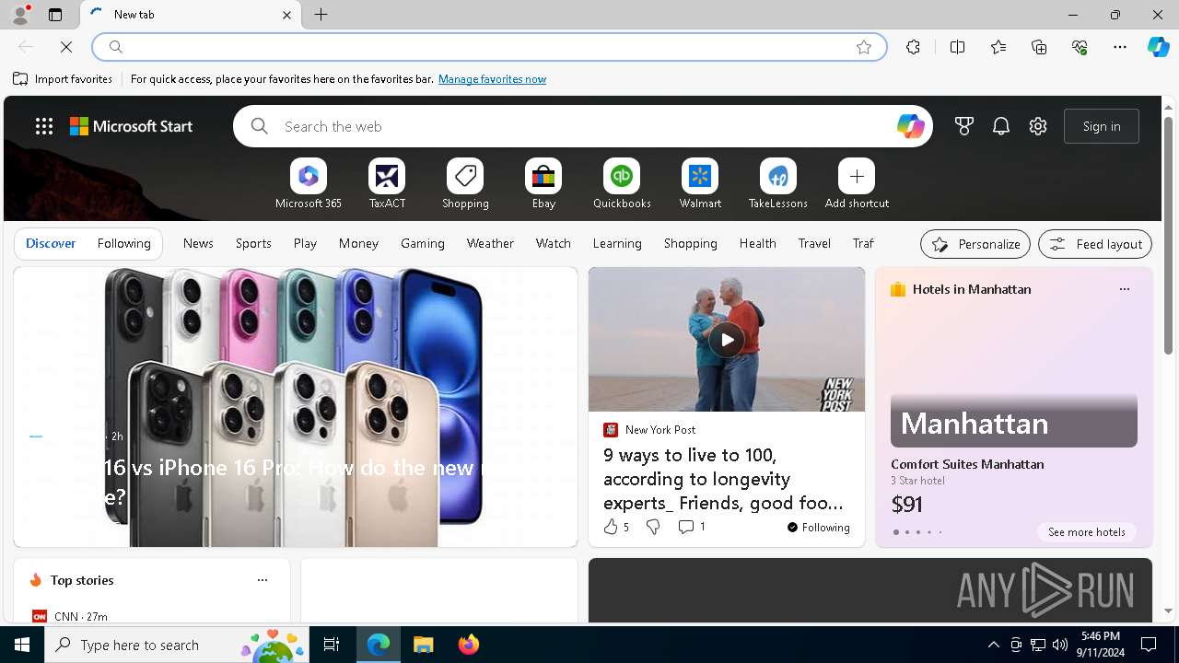
Task: Open Favorites star-list icon in toolbar
Action: click(998, 47)
